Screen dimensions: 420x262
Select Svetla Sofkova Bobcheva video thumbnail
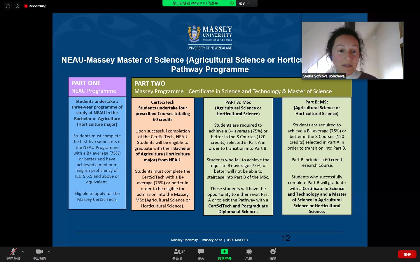pyautogui.click(x=353, y=50)
